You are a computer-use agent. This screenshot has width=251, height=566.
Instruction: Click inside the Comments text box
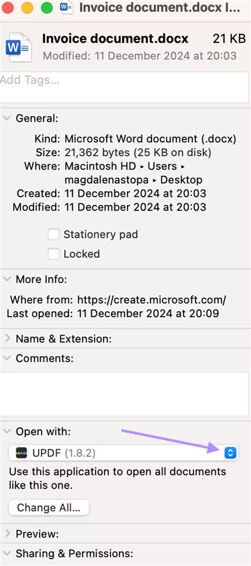[x=124, y=394]
